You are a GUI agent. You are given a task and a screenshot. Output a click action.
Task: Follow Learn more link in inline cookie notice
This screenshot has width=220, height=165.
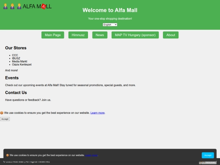click(x=97, y=113)
